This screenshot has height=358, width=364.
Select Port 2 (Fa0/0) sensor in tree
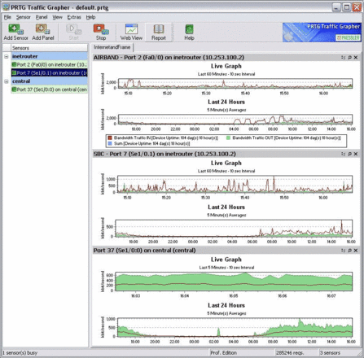49,64
